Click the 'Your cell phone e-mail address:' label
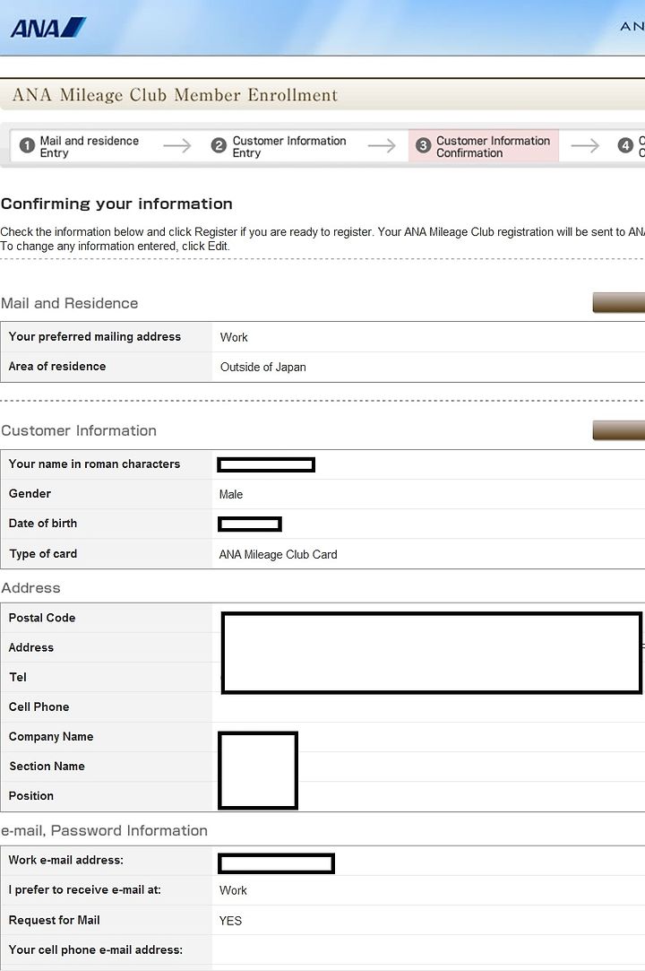Image resolution: width=645 pixels, height=971 pixels. coord(95,950)
